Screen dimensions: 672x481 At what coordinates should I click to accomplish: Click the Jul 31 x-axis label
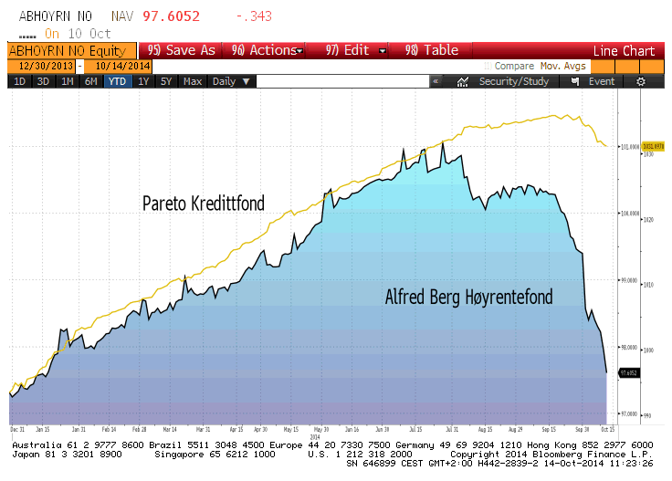pyautogui.click(x=452, y=429)
